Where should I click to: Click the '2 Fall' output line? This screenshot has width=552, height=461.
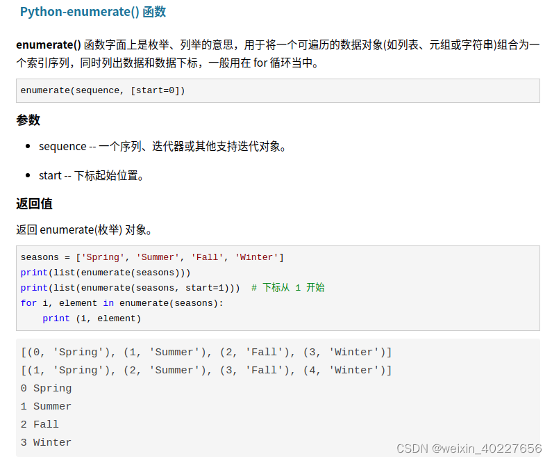[40, 425]
